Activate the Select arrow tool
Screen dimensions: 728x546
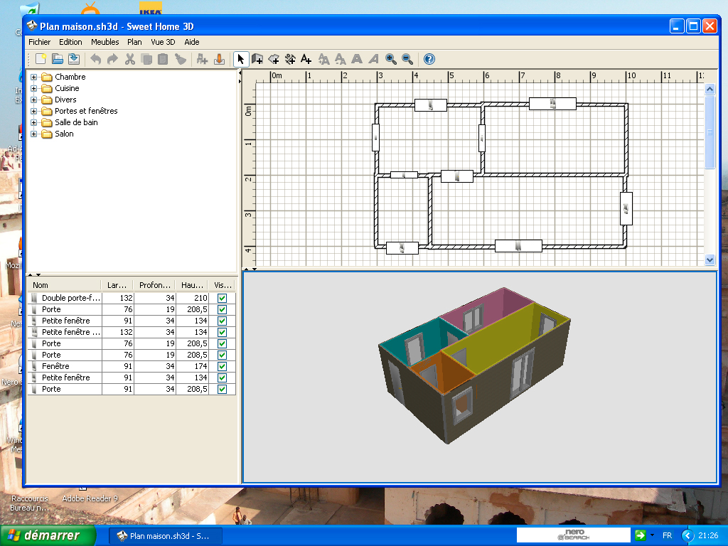point(240,59)
